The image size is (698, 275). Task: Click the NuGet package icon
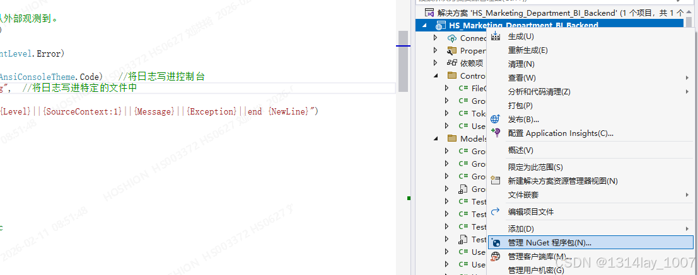495,242
